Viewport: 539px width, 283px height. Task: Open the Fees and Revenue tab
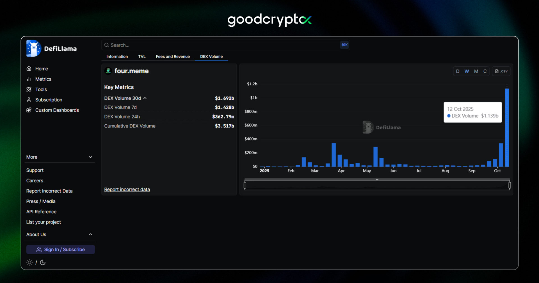click(x=173, y=56)
